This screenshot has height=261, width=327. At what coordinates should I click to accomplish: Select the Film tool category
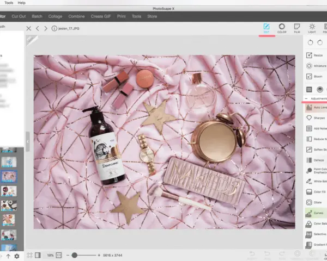pos(297,28)
